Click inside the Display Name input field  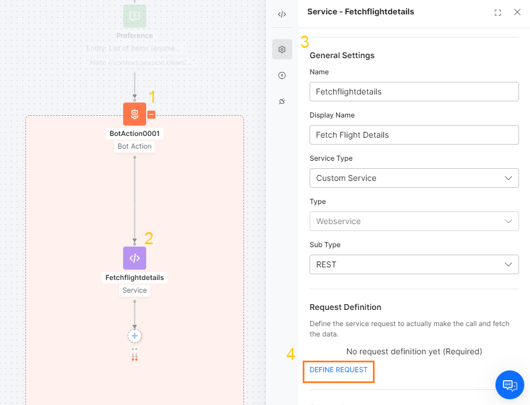coord(414,135)
